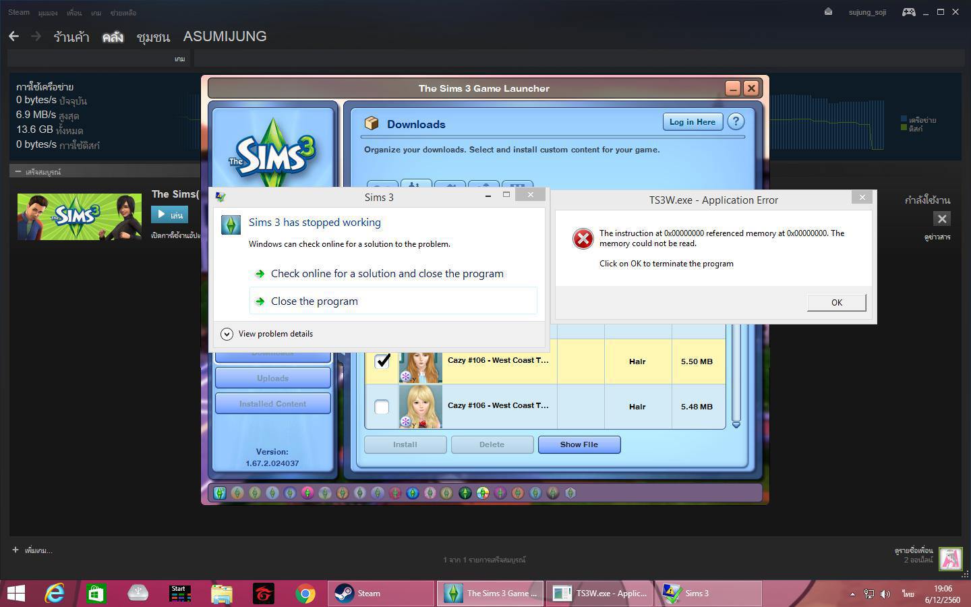Uncheck the checked Cazy #106 hair checkbox
Viewport: 971px width, 607px height.
382,361
